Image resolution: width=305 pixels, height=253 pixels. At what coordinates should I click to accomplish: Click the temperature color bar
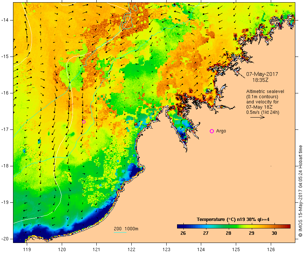(234, 226)
